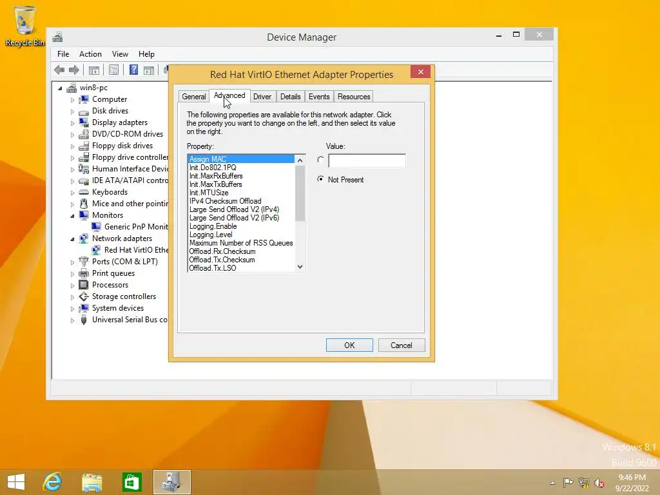
Task: Click the Network adapters category icon
Action: click(84, 238)
